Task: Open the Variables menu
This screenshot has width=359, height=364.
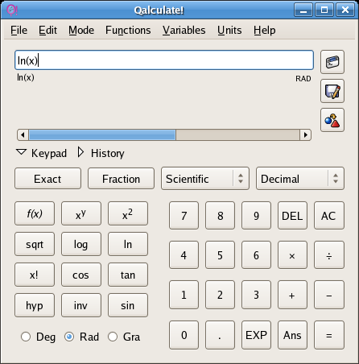Action: [x=184, y=30]
